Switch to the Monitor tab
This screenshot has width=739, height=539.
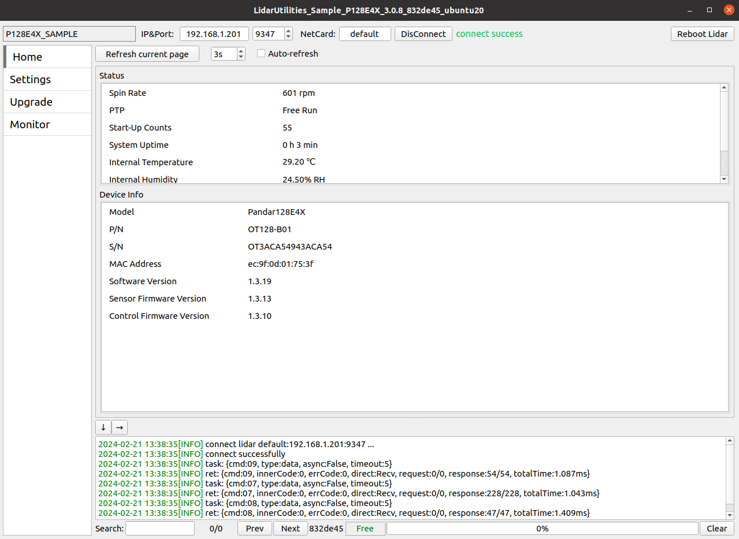[47, 124]
